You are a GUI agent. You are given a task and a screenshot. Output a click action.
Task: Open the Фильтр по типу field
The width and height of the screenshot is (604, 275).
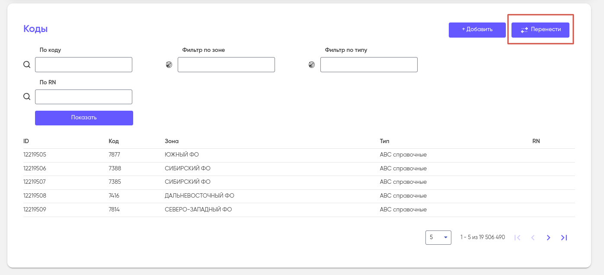(x=369, y=65)
